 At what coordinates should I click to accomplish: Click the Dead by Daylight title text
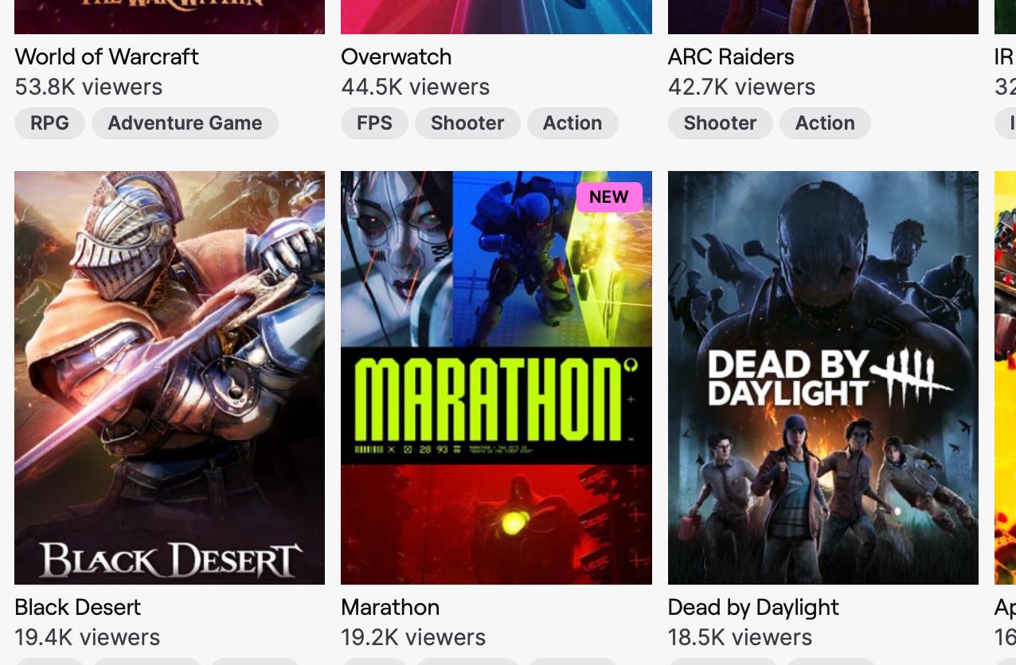[x=753, y=607]
